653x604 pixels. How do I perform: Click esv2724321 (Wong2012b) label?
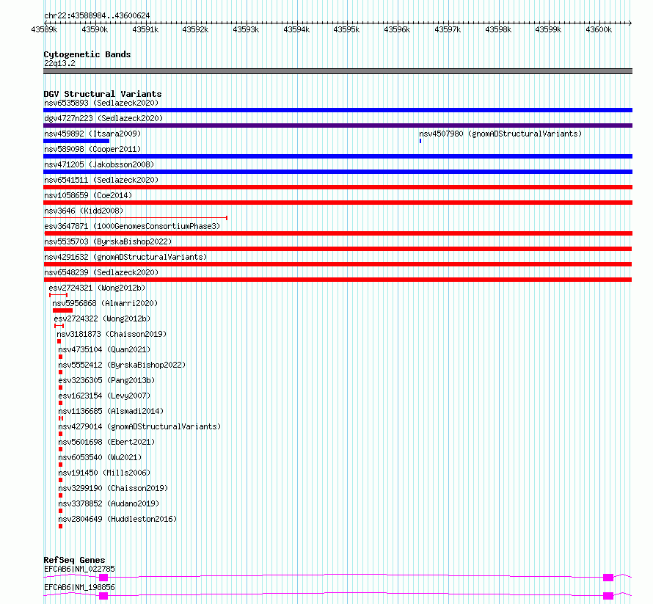pos(97,288)
